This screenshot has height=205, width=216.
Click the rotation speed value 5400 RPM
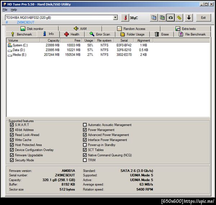coord(145,189)
